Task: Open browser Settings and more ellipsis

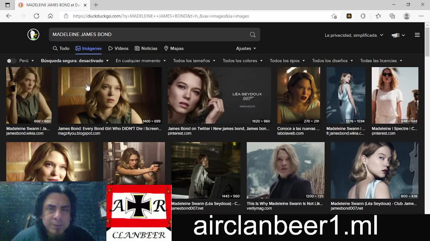Action: [x=421, y=16]
